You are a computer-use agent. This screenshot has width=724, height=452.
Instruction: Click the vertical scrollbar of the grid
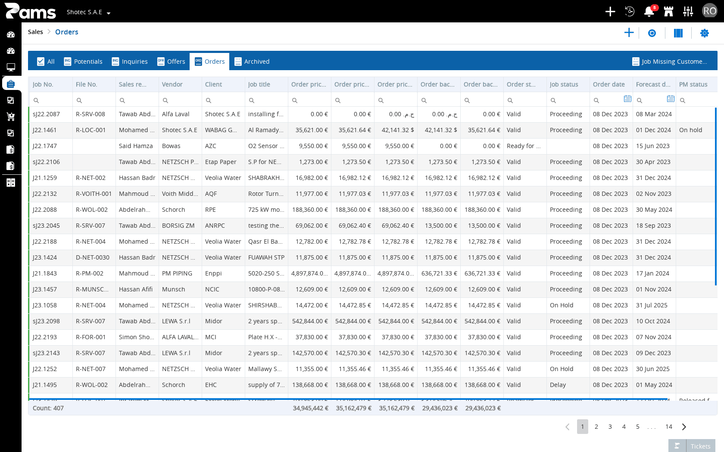pyautogui.click(x=716, y=196)
